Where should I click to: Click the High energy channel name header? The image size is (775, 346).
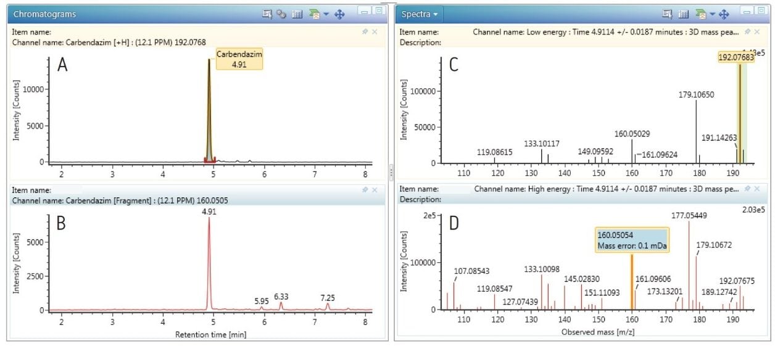pyautogui.click(x=607, y=189)
